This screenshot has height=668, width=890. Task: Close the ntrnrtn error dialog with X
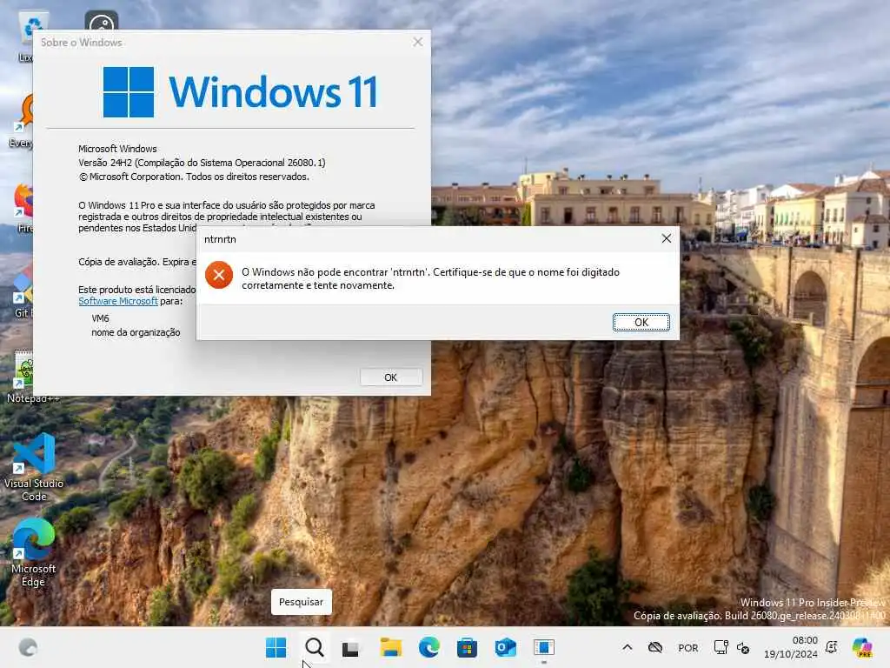[667, 238]
